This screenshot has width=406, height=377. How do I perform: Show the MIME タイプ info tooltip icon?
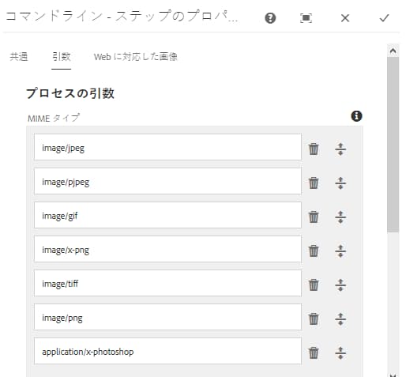[x=356, y=116]
